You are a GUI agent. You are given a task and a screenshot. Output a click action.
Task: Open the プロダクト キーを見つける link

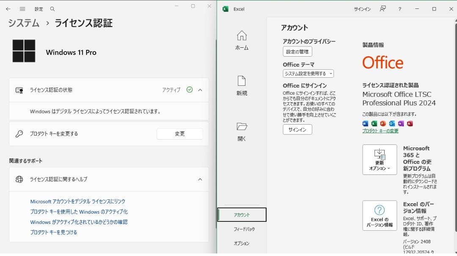point(54,232)
